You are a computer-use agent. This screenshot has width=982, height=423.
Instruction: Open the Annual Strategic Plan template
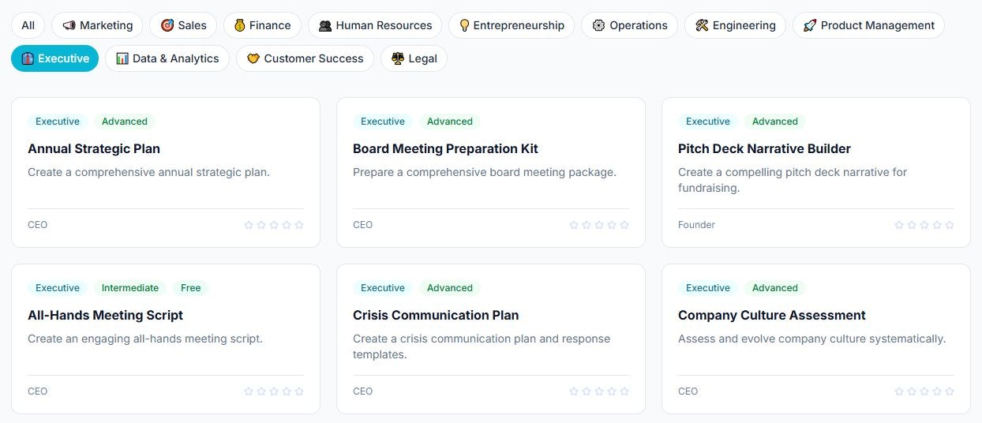(x=94, y=148)
